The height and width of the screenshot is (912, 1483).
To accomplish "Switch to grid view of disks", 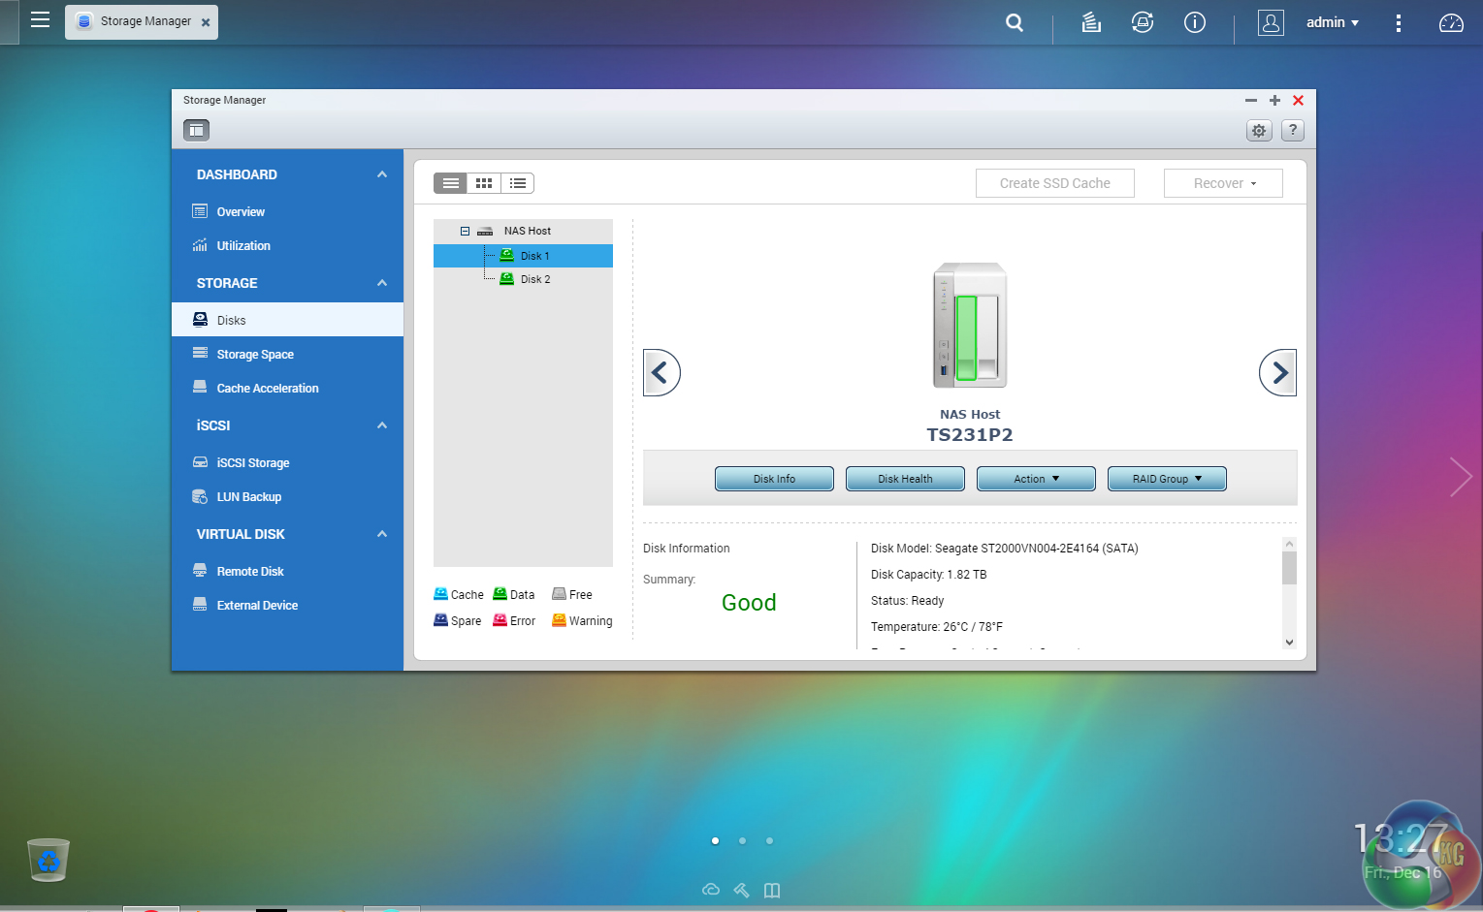I will (x=484, y=183).
